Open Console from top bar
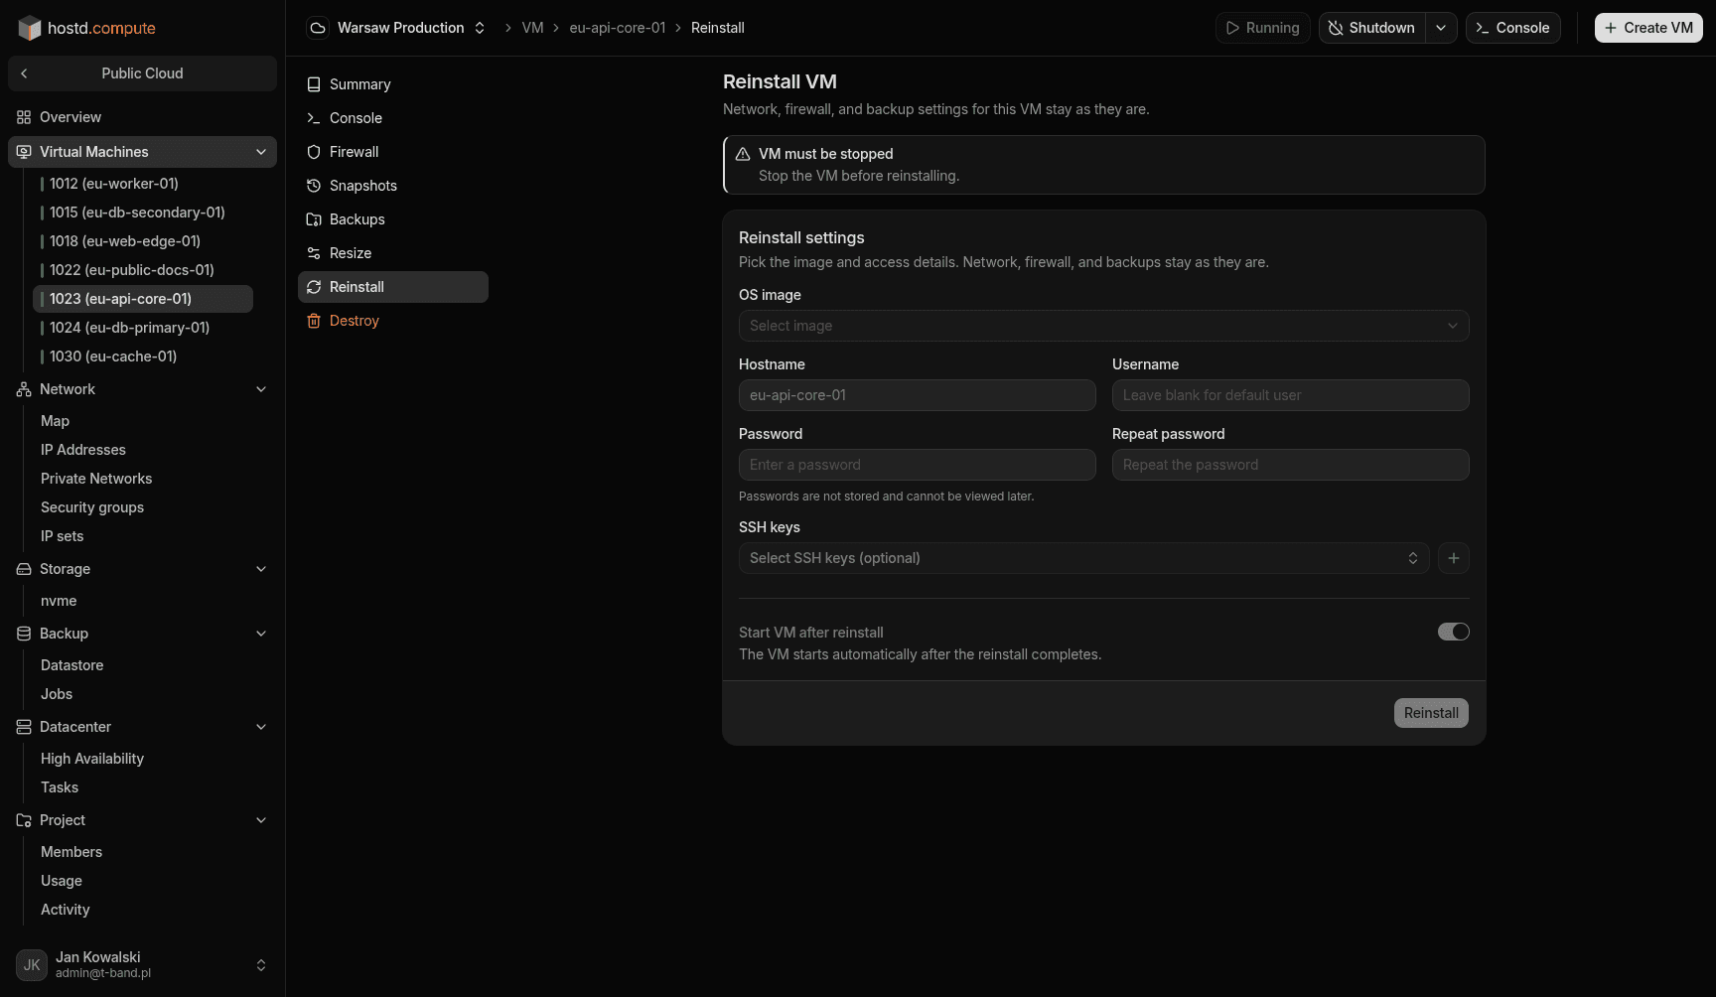This screenshot has height=997, width=1716. coord(1513,28)
